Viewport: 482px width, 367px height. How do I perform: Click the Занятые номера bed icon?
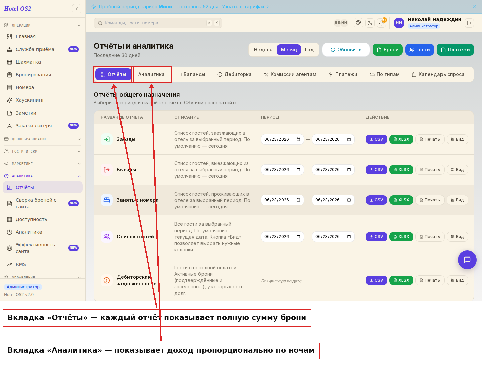(x=107, y=200)
